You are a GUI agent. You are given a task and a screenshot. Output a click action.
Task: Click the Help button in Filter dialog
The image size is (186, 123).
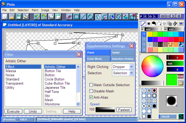pos(72,111)
